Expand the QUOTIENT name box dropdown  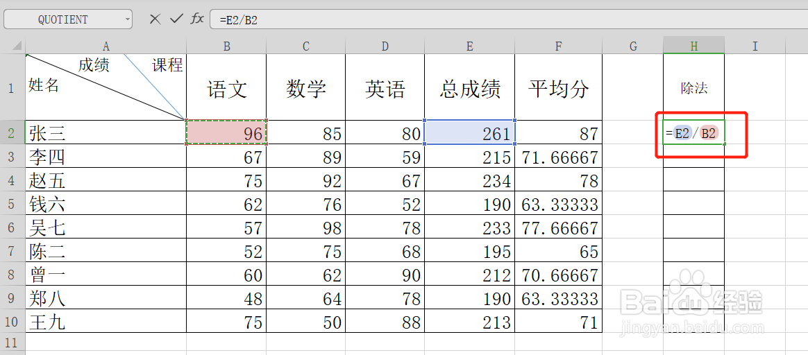coord(127,19)
